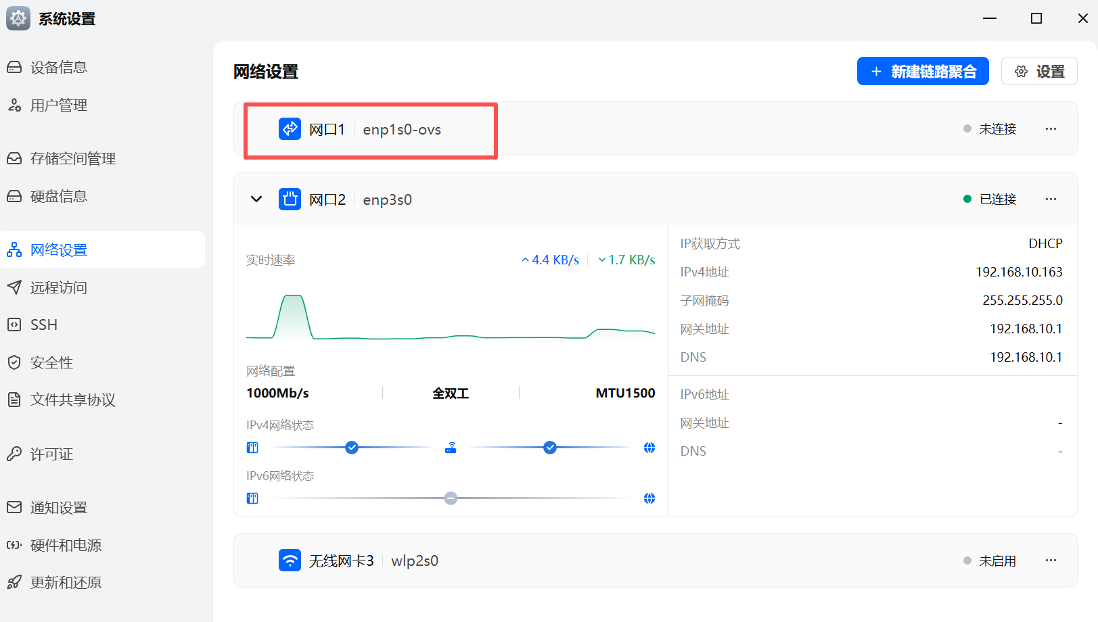Open more options for 网口2

[1051, 199]
